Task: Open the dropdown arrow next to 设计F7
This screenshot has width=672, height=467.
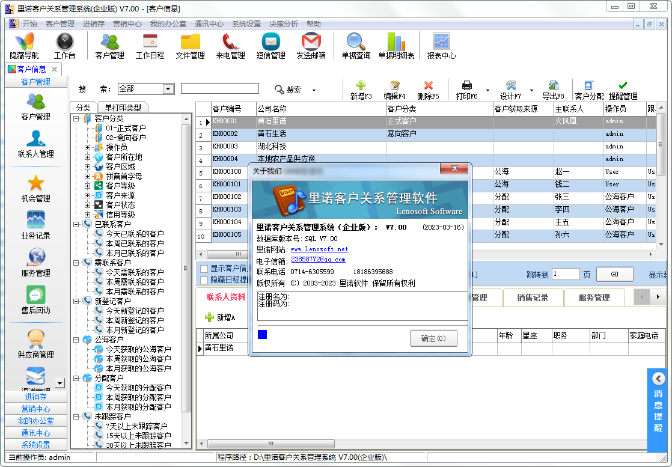Action: click(x=531, y=90)
